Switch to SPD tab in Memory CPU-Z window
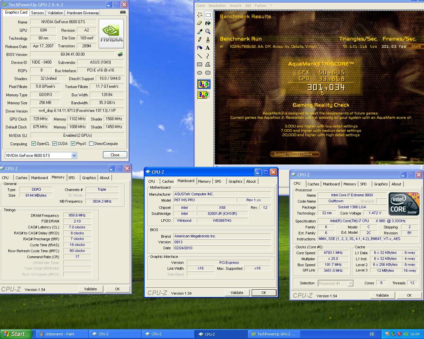 point(72,178)
